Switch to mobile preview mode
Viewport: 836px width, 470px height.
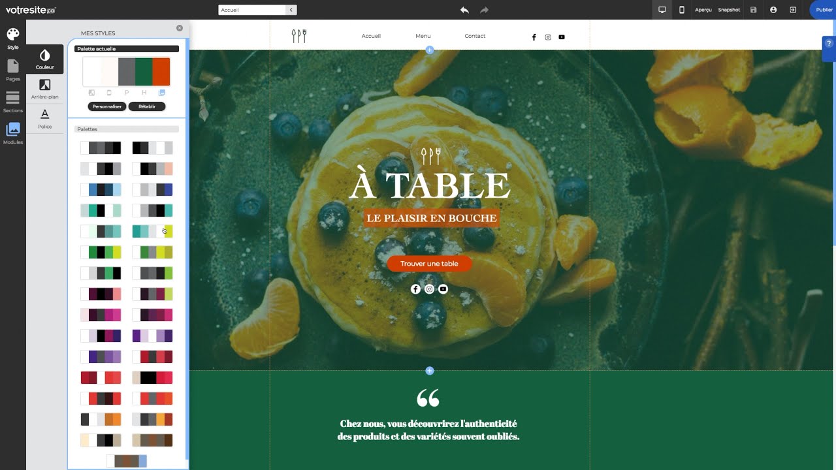pyautogui.click(x=681, y=10)
